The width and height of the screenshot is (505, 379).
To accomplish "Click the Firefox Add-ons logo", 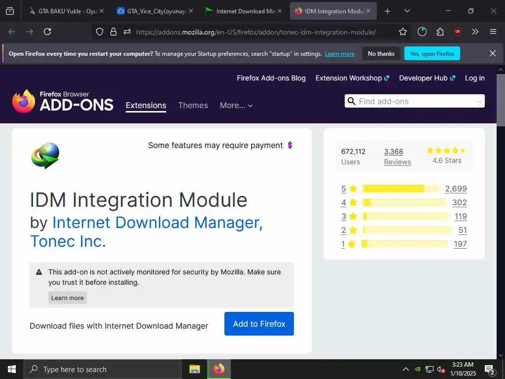I will 63,101.
